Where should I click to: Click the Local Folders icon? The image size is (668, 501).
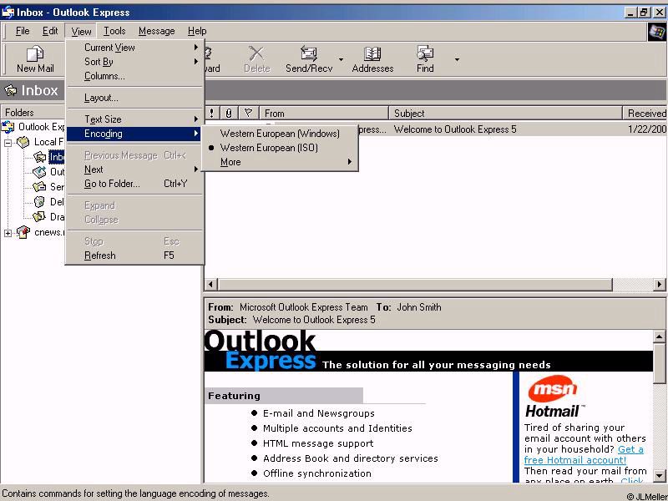click(x=23, y=142)
